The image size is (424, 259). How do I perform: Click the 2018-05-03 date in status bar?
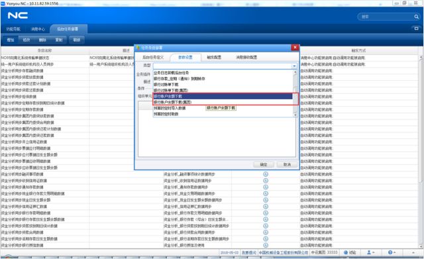click(x=229, y=252)
